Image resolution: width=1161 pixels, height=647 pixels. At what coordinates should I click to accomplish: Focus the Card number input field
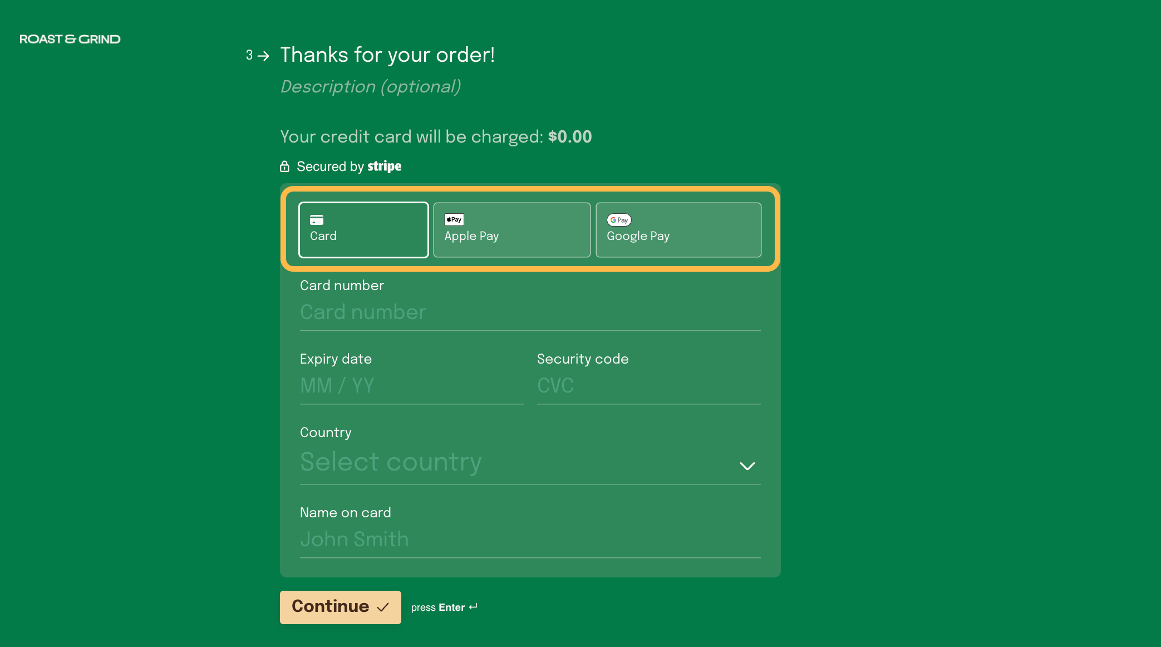pos(530,312)
